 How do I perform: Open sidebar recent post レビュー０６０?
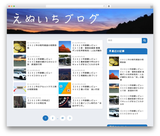click(132, 88)
